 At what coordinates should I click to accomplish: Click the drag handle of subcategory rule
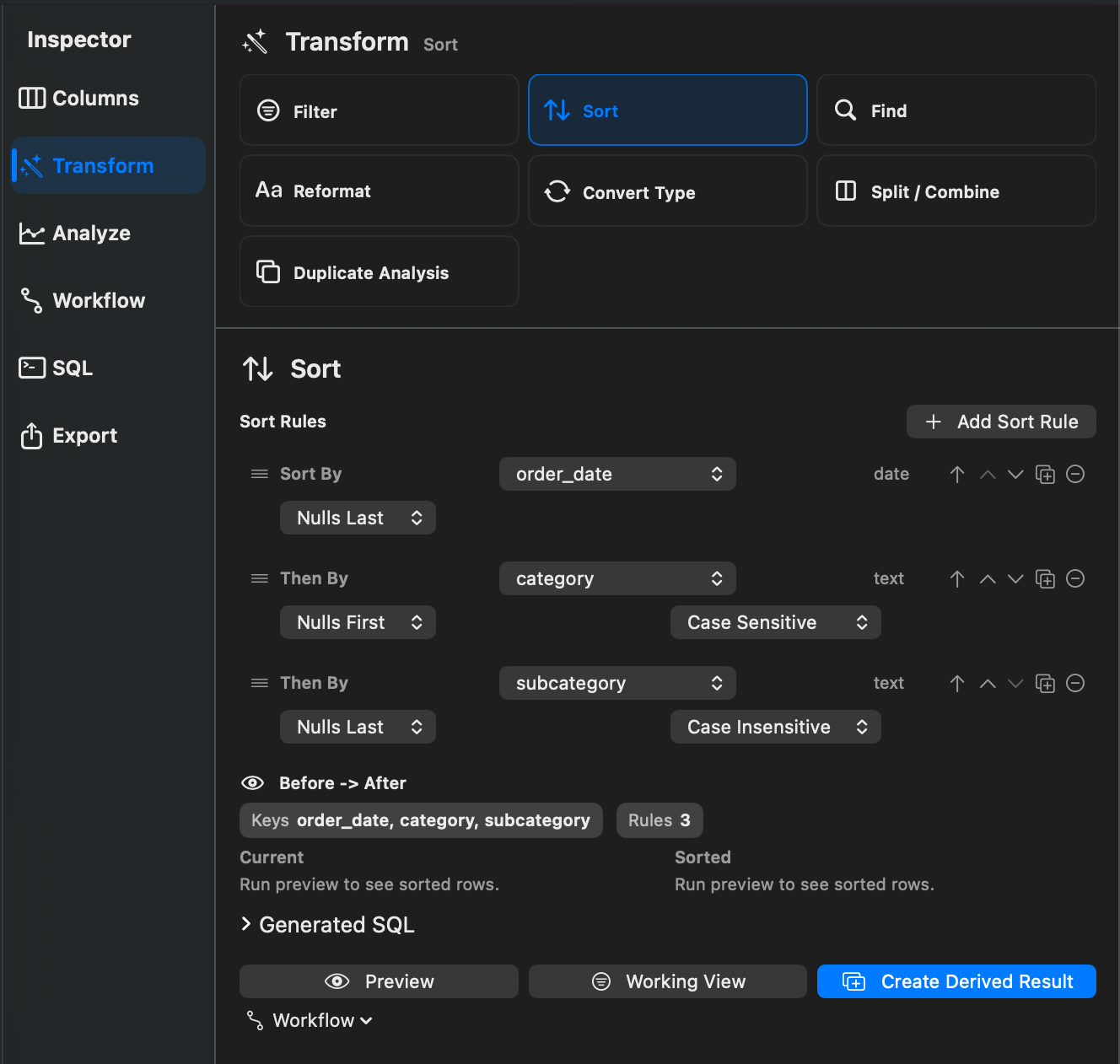tap(260, 683)
